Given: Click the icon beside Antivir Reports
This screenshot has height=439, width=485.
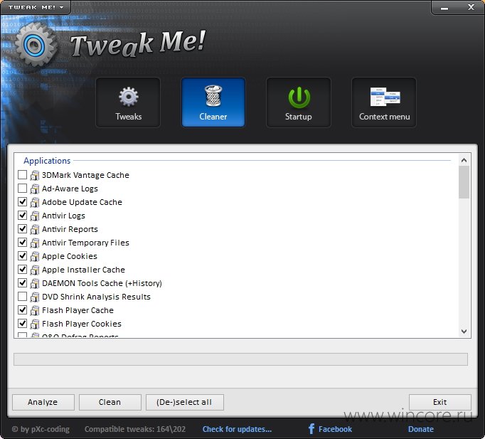Looking at the screenshot, I should point(35,229).
